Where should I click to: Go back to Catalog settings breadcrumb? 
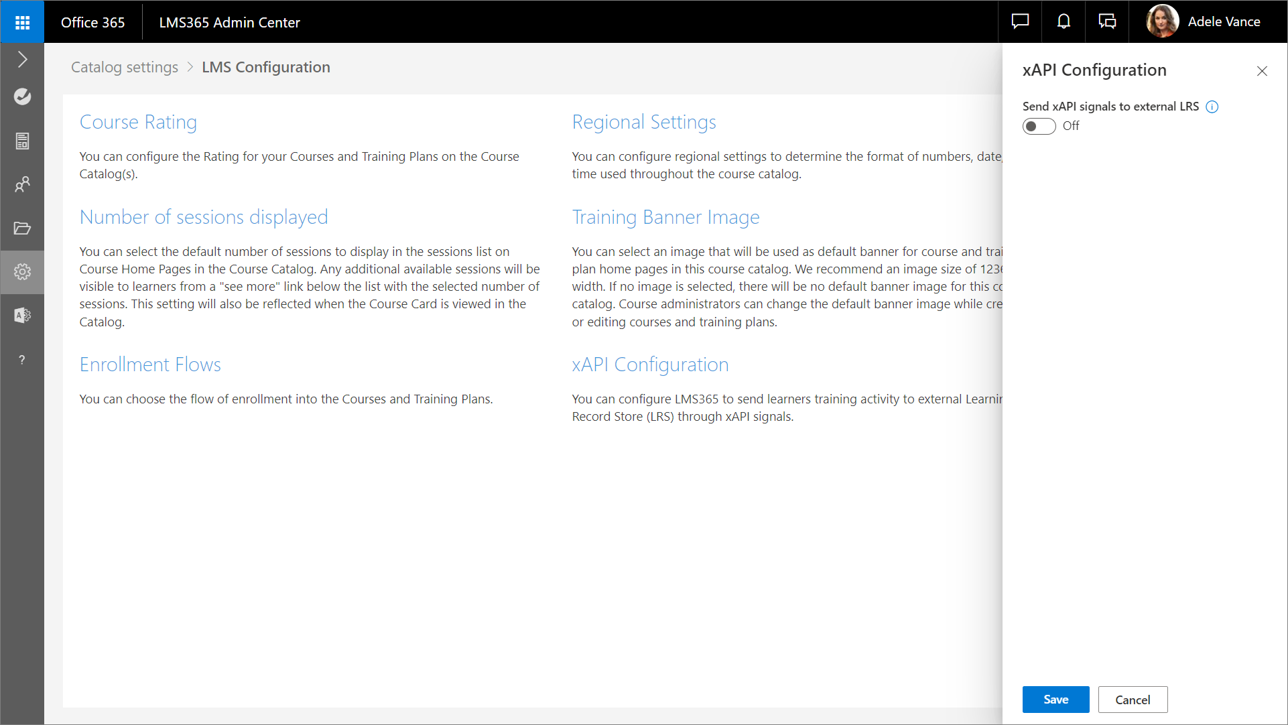click(x=125, y=67)
